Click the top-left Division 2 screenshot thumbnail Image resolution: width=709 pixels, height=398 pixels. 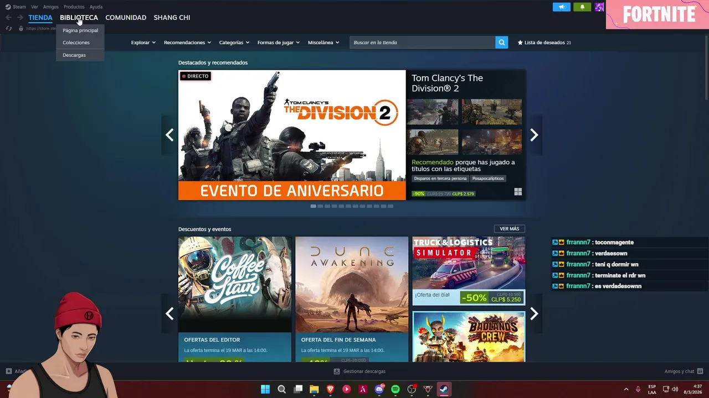coord(433,112)
